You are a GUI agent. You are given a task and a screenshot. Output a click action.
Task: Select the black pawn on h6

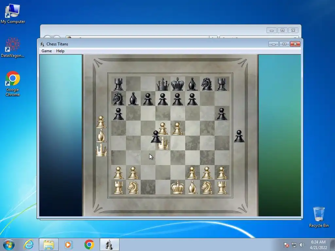point(222,114)
